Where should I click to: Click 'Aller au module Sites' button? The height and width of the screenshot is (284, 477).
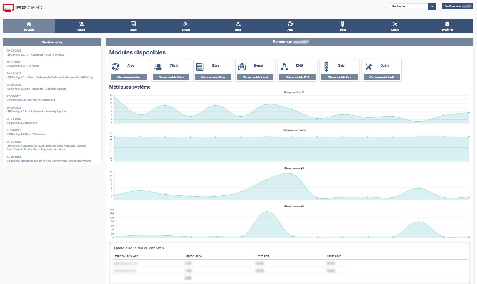click(x=213, y=77)
